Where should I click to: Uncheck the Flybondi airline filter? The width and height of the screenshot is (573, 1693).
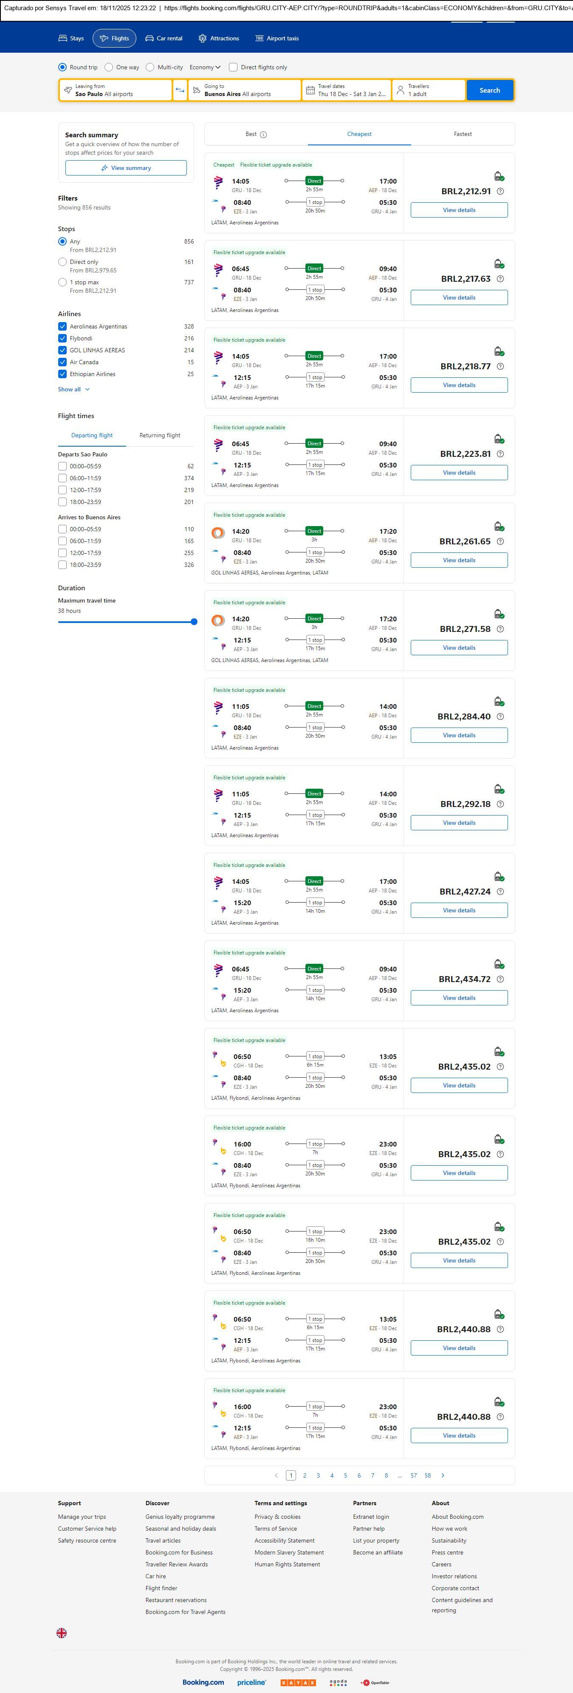click(x=62, y=338)
